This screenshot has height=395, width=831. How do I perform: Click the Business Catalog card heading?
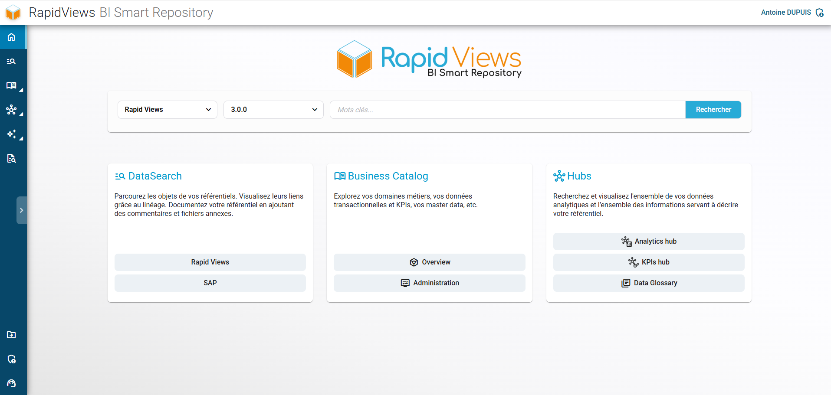pyautogui.click(x=388, y=176)
